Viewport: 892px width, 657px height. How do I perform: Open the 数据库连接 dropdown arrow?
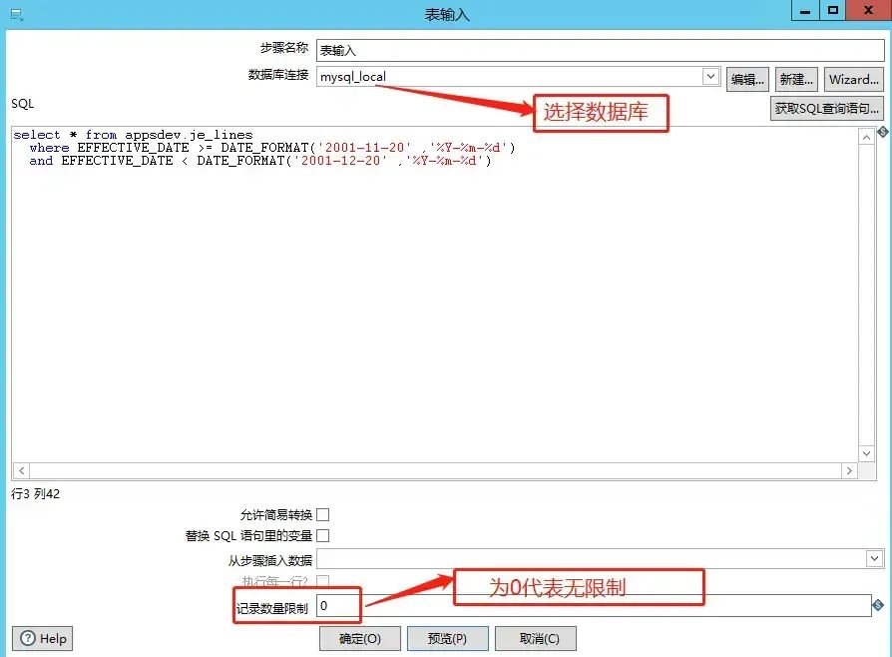click(710, 76)
